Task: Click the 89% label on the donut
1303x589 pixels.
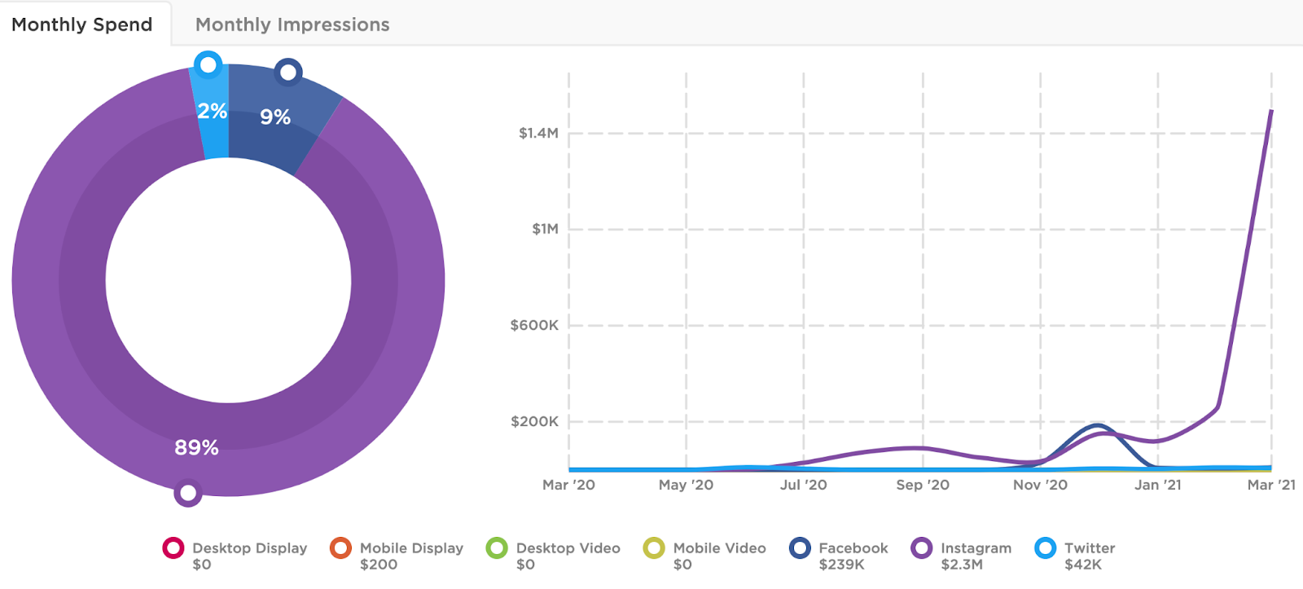Action: [x=196, y=447]
